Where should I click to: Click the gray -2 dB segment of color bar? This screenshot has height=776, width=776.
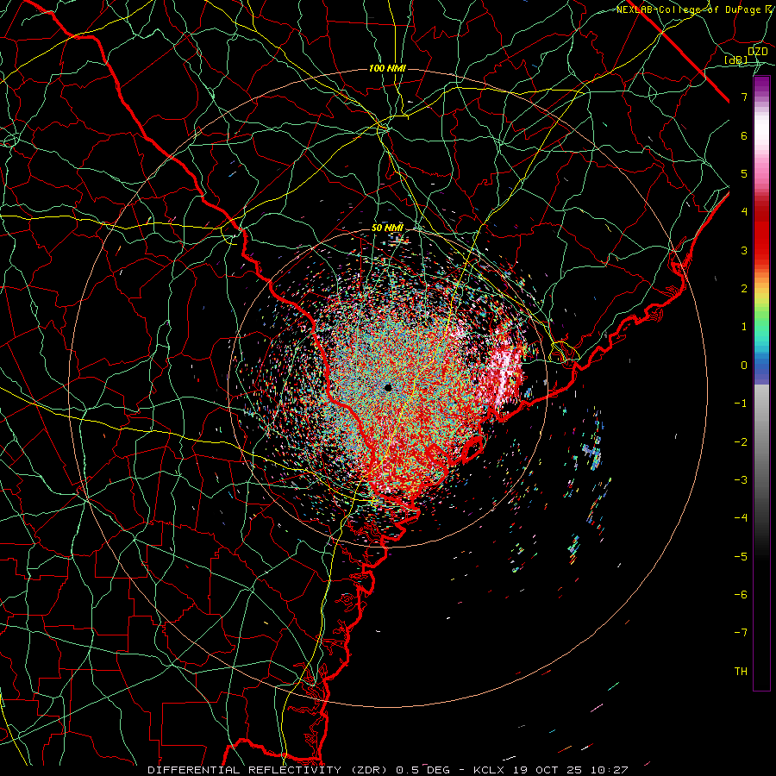point(761,441)
